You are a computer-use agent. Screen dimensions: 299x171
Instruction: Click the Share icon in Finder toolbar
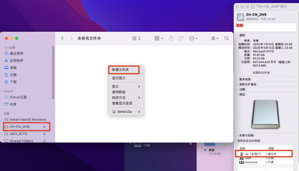171,38
